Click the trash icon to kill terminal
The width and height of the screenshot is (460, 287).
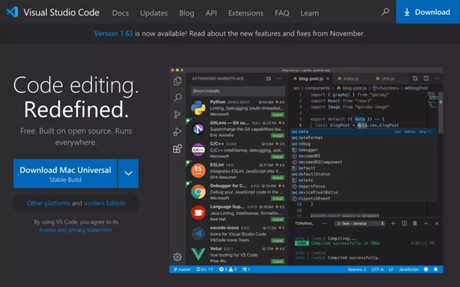[414, 223]
